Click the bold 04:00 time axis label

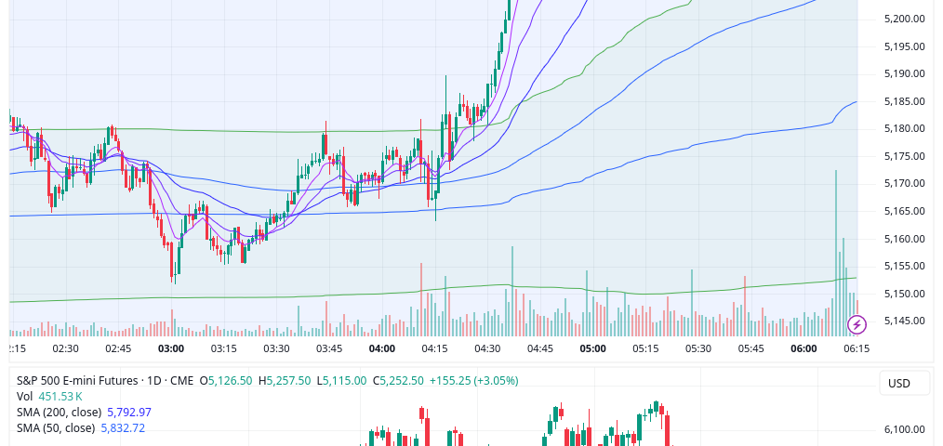pyautogui.click(x=382, y=348)
